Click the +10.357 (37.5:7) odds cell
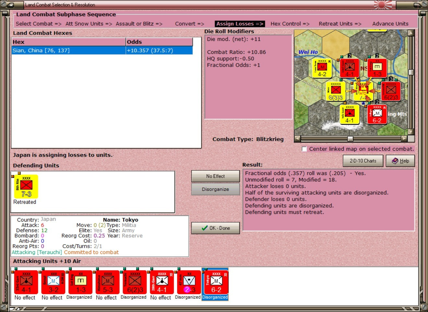This screenshot has height=312, width=428. [x=159, y=51]
